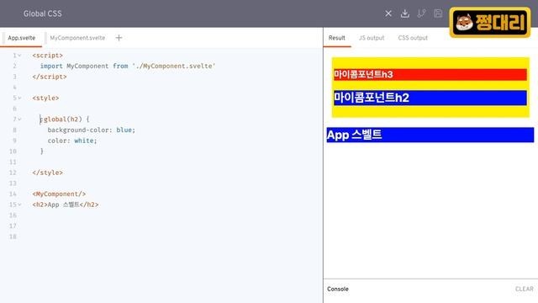Click the :global(h2) selector line
Viewport: 538px width, 303px height.
tap(65, 120)
